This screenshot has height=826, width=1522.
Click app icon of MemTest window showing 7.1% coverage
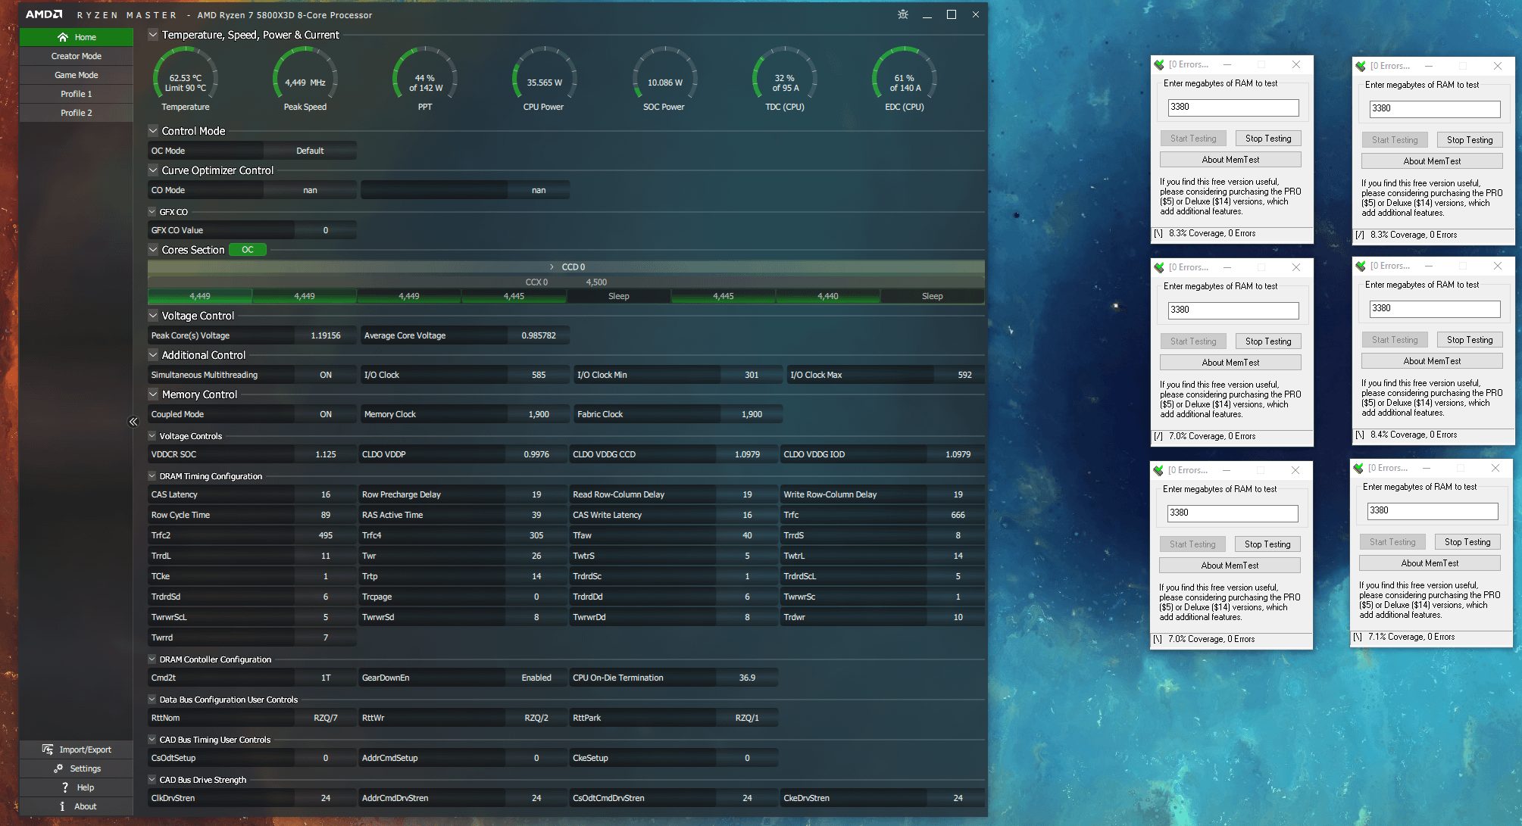point(1358,468)
